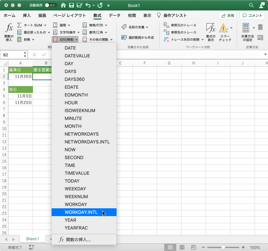Click Trace Precedents icon
Image resolution: width=268 pixels, height=251 pixels.
166,25
